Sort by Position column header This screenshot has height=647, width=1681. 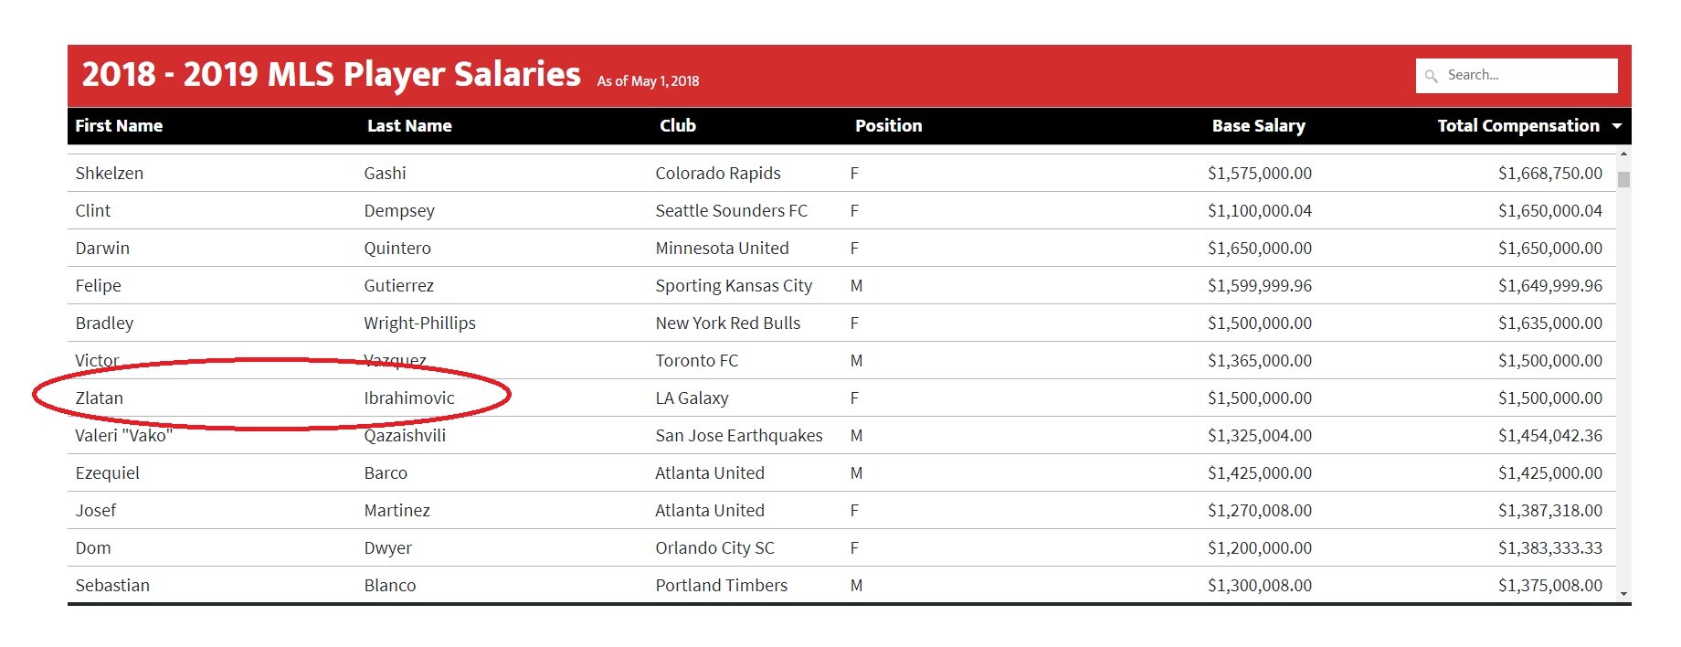click(888, 126)
